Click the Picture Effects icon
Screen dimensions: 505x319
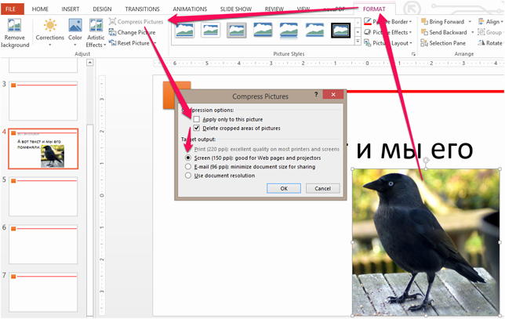(x=368, y=32)
